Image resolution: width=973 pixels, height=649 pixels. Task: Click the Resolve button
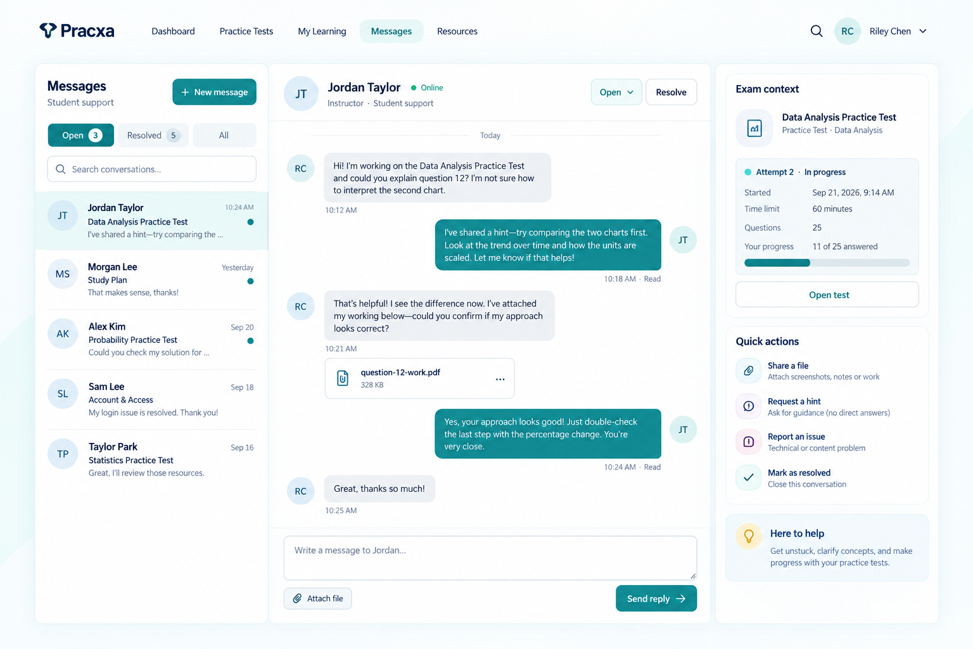(671, 92)
